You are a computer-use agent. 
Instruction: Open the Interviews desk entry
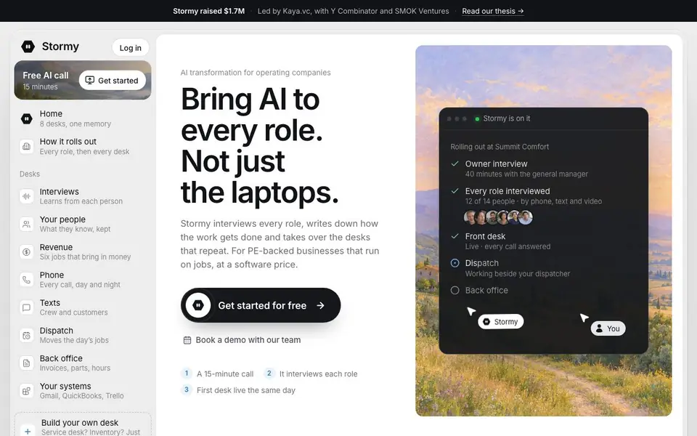(83, 196)
